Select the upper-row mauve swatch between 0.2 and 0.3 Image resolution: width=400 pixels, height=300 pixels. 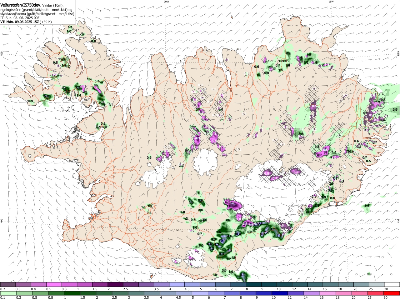pos(8,285)
